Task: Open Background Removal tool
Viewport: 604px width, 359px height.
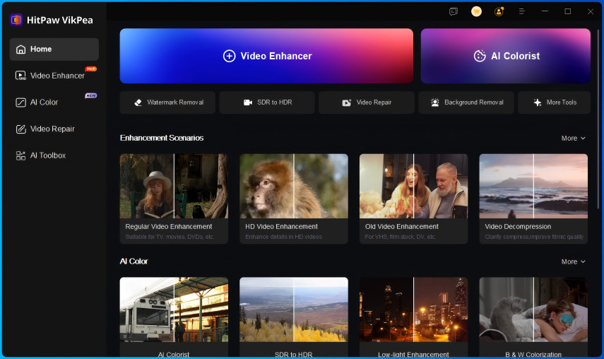Action: point(466,102)
